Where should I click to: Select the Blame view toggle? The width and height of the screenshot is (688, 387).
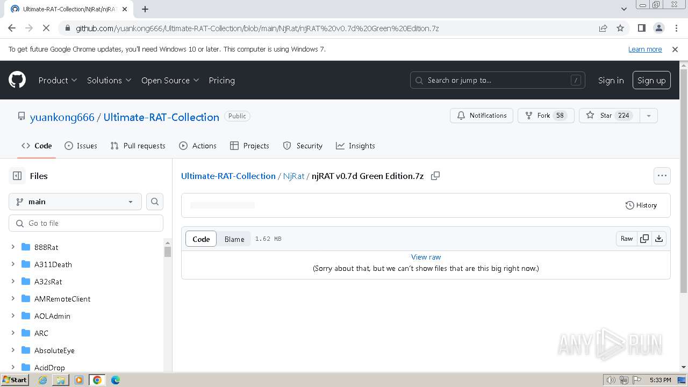(234, 239)
